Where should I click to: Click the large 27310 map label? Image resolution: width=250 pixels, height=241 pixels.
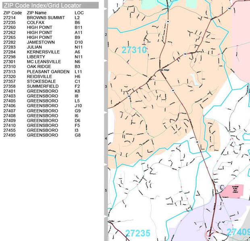click(x=134, y=50)
